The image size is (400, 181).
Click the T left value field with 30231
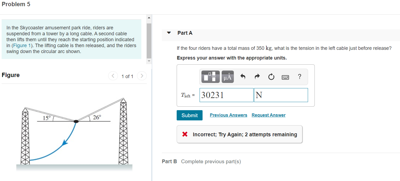click(227, 95)
